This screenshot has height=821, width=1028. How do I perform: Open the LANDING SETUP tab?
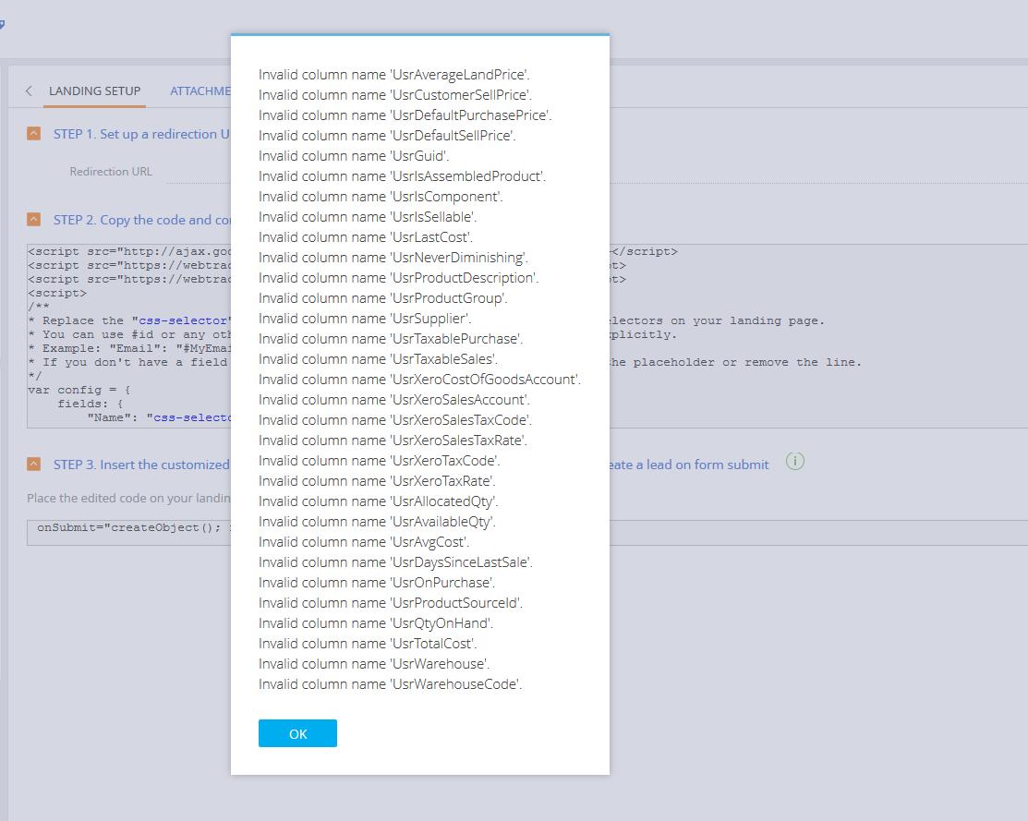94,91
